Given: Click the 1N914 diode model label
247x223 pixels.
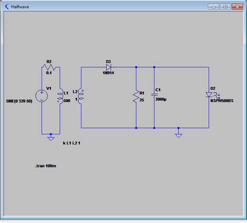Looking at the screenshot, I should coord(108,73).
